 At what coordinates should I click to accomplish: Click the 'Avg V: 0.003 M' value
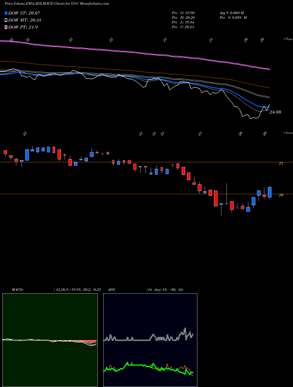pos(232,13)
